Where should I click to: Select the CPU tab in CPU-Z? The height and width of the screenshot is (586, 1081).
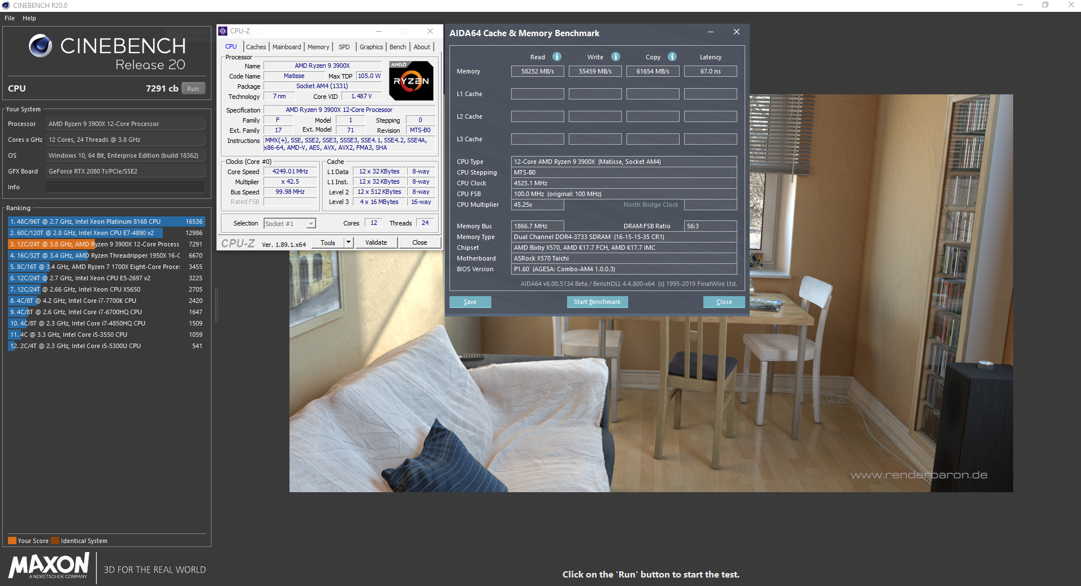231,46
